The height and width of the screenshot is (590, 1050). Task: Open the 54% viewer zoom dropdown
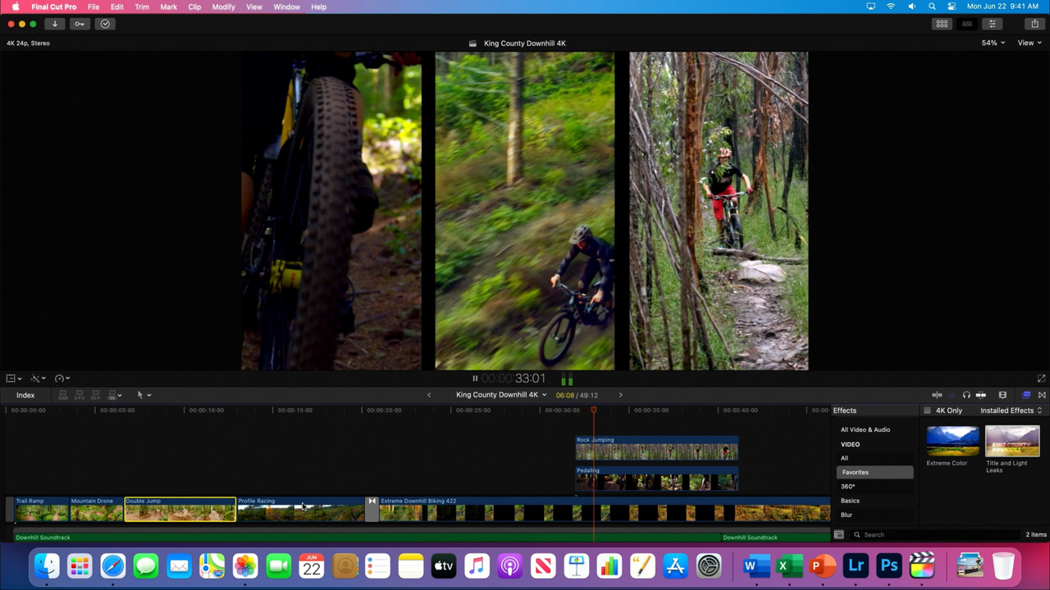pyautogui.click(x=992, y=43)
